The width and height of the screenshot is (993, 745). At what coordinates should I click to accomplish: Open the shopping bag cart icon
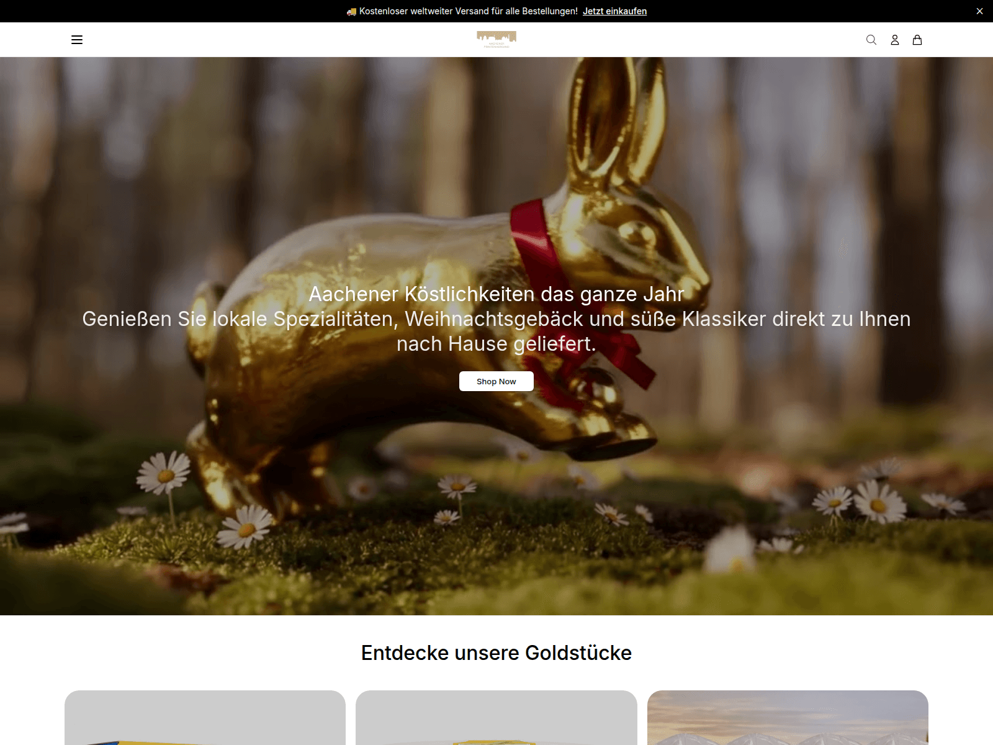(x=917, y=40)
